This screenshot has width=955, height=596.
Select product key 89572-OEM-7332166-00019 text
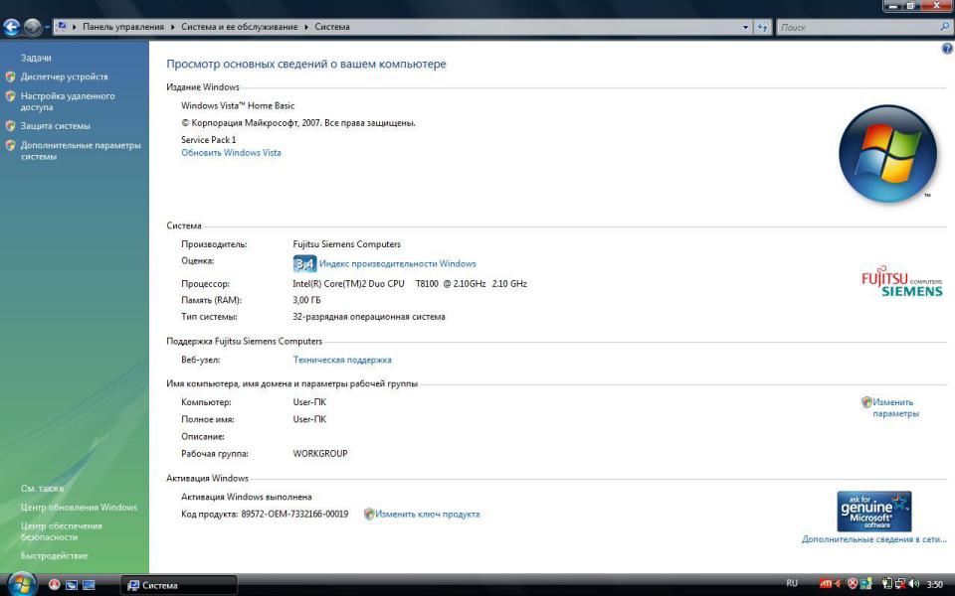pos(294,514)
